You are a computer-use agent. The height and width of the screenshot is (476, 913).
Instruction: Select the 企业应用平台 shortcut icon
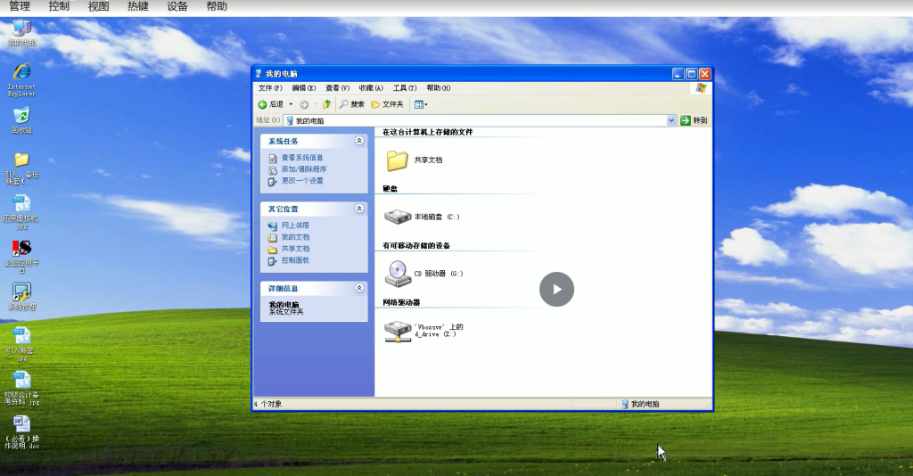[x=21, y=256]
